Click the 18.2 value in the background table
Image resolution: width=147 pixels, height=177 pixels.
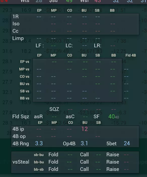26,51
